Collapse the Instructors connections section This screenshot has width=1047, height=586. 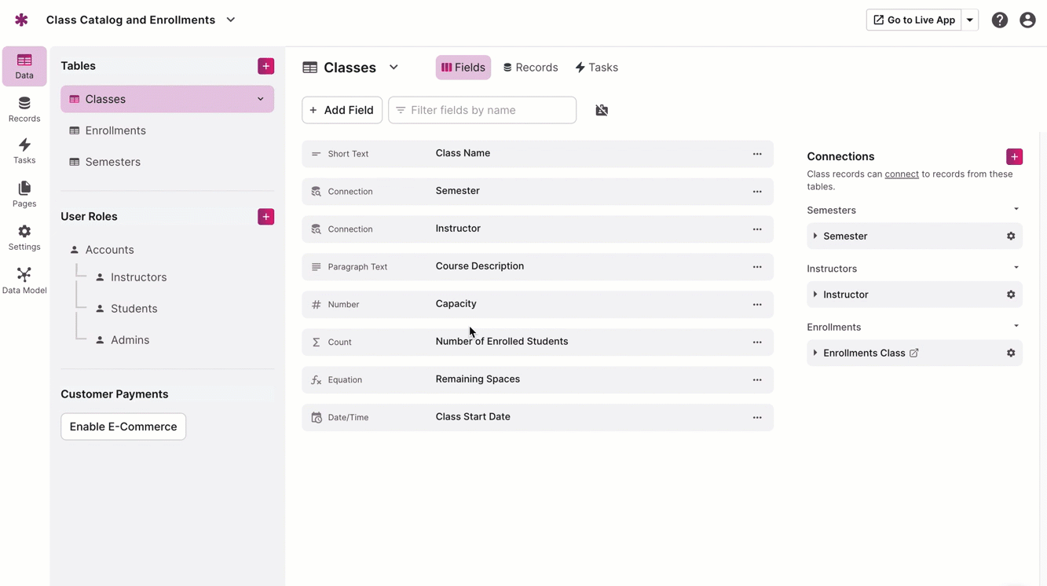click(1016, 268)
